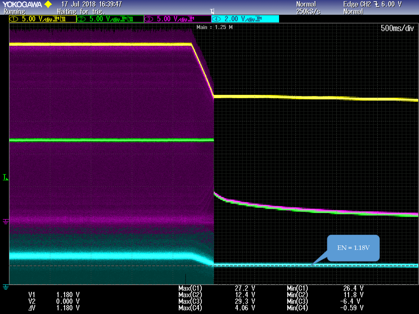Click the 500ms/div timebase readout
The image size is (419, 314).
tap(397, 28)
